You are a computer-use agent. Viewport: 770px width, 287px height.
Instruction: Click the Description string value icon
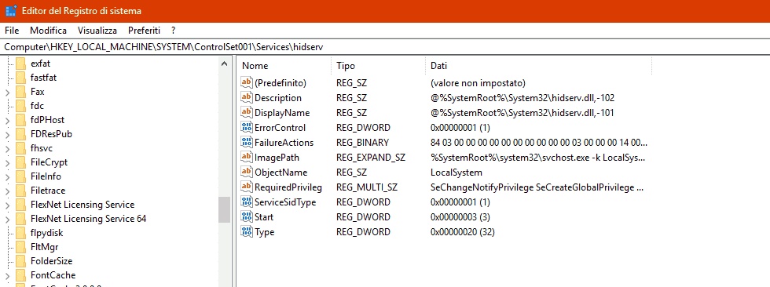pos(247,97)
